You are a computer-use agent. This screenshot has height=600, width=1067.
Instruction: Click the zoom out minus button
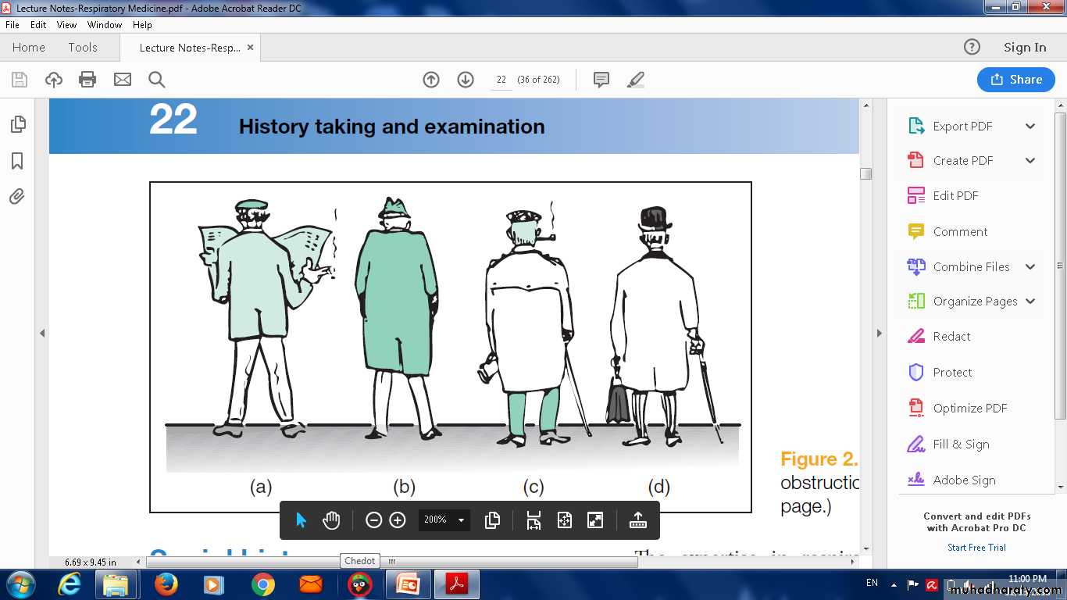[374, 520]
